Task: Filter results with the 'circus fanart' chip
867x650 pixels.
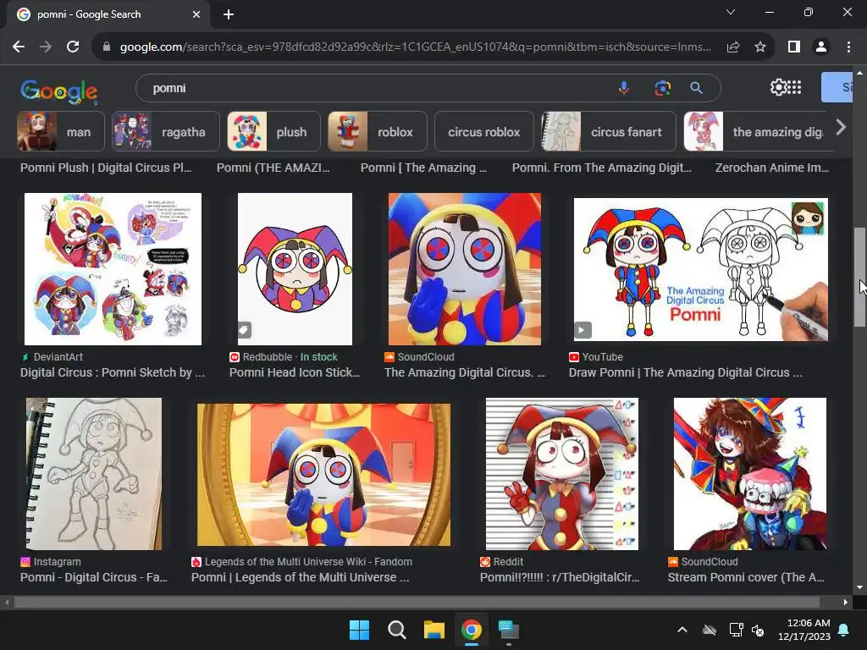Action: (608, 131)
